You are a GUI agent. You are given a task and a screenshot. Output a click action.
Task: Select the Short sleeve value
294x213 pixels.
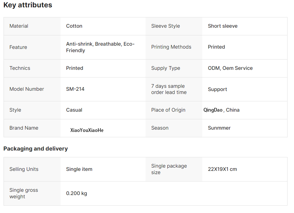coord(223,26)
